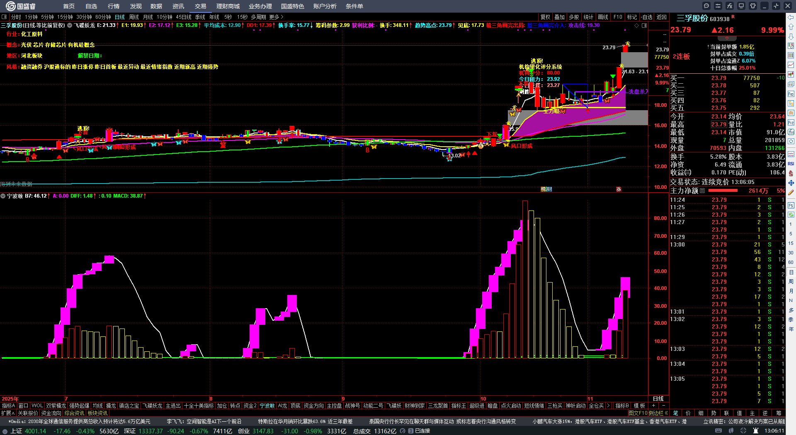Select the 资金方向 indicator tab
This screenshot has height=435, width=796.
pyautogui.click(x=314, y=406)
